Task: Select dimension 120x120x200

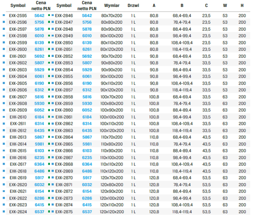Action: (112, 212)
